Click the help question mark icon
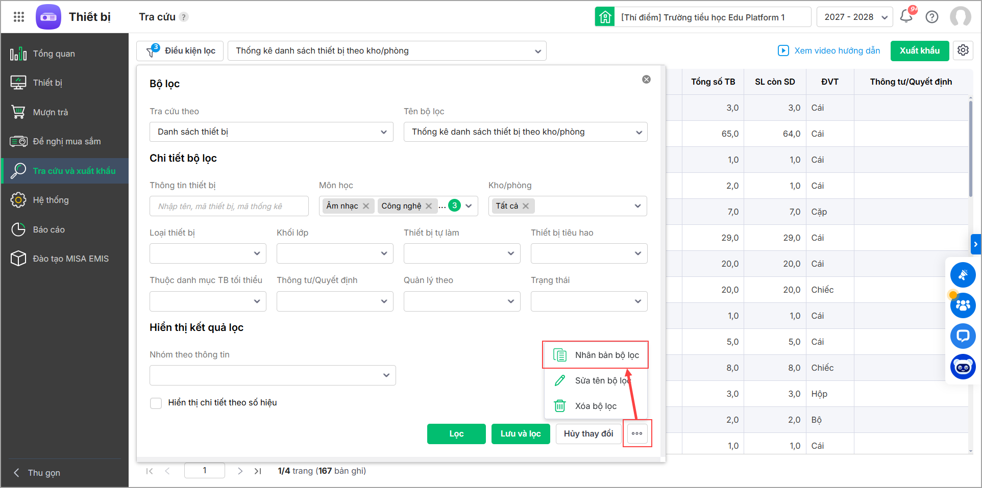The width and height of the screenshot is (982, 488). 932,17
